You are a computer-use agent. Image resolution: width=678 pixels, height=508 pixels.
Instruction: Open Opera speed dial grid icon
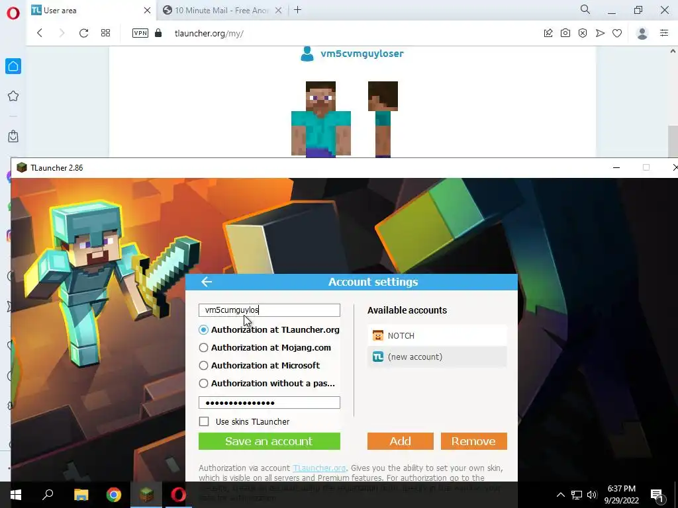(105, 33)
